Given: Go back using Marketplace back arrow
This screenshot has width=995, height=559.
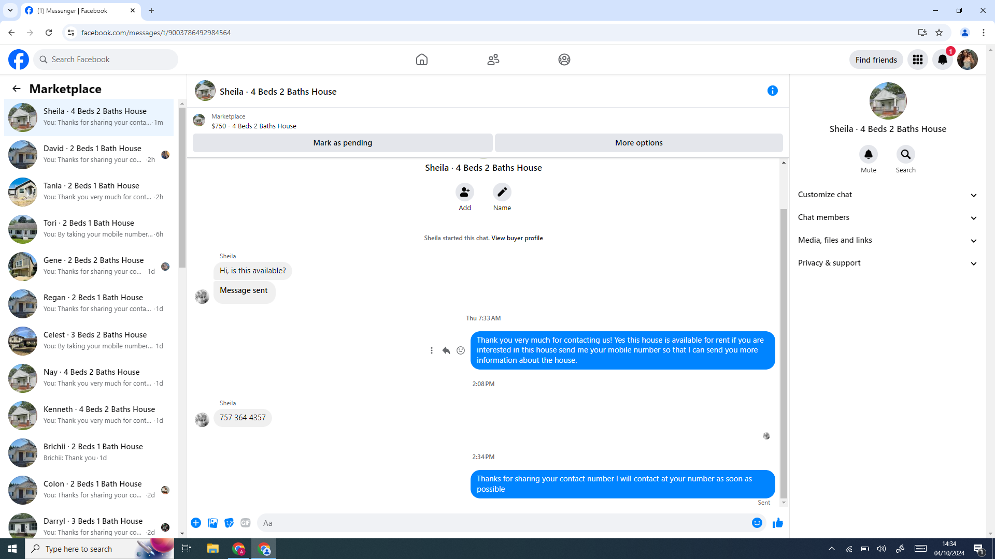Looking at the screenshot, I should pyautogui.click(x=17, y=89).
